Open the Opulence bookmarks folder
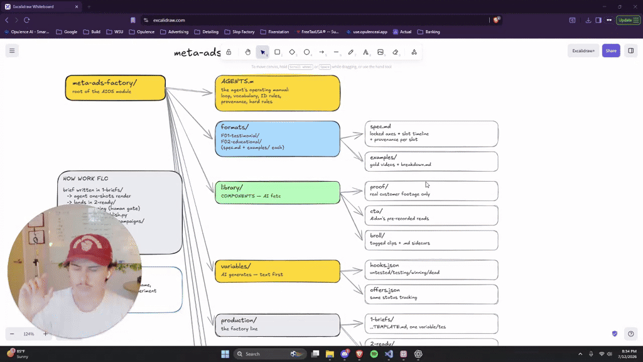Screen dimensions: 643x362 tap(142, 31)
